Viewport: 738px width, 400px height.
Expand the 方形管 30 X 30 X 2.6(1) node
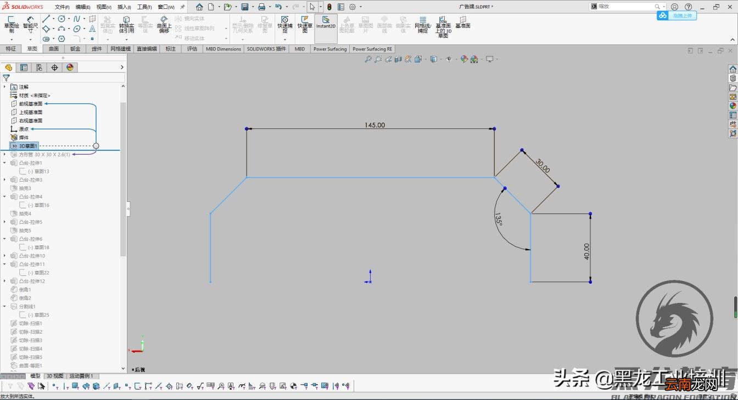(5, 154)
